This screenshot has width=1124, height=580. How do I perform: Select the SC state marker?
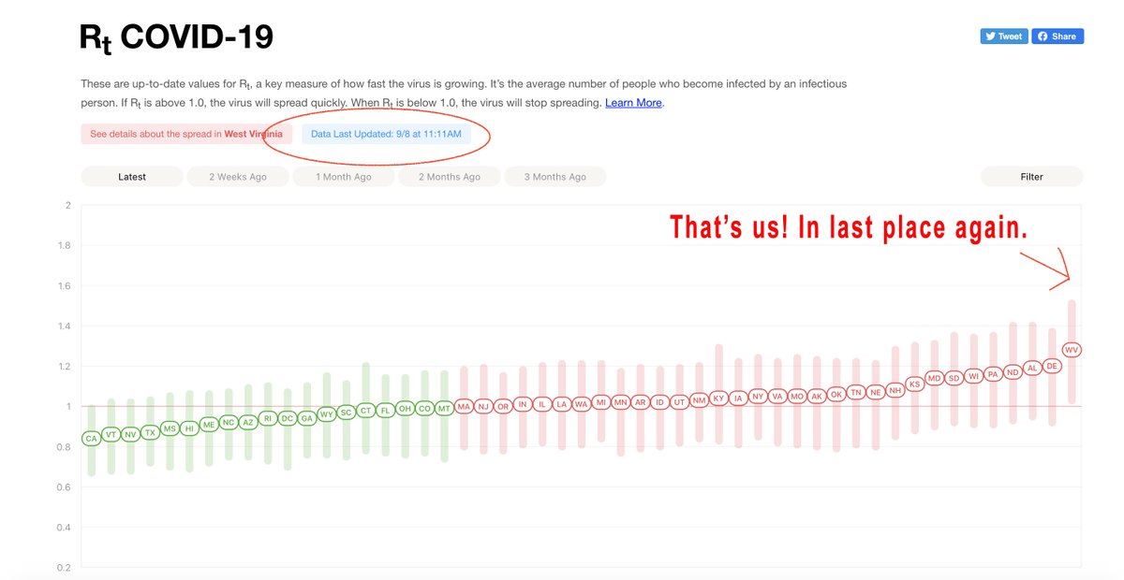[x=347, y=412]
